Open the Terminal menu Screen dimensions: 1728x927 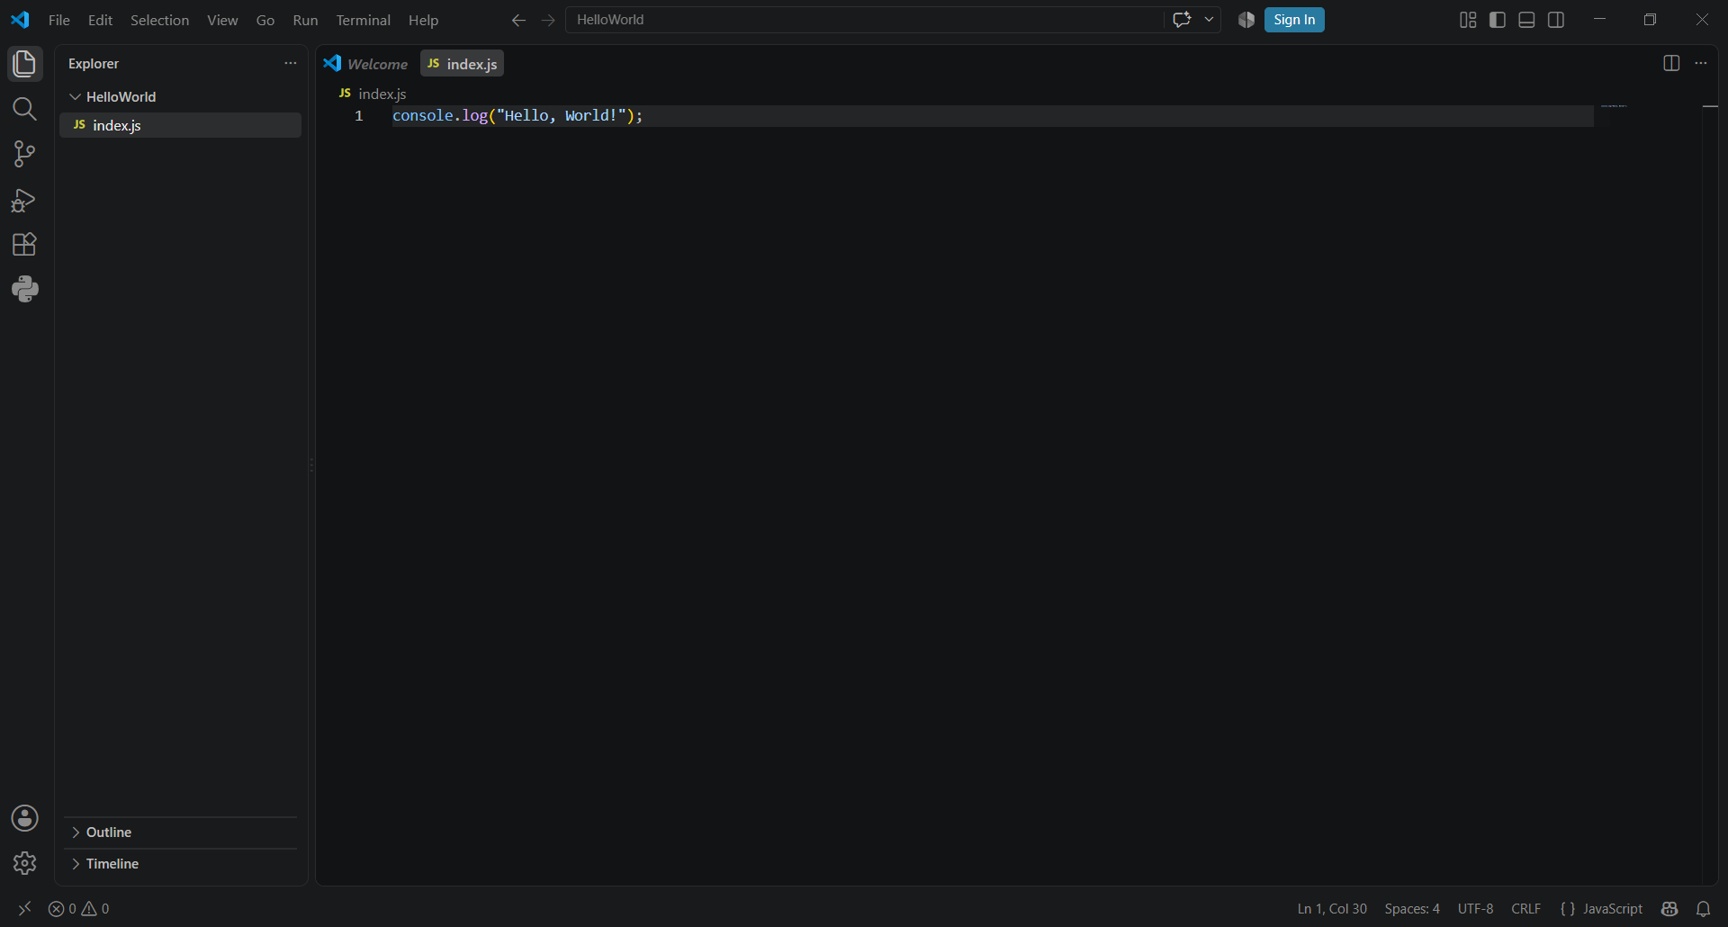(x=364, y=20)
